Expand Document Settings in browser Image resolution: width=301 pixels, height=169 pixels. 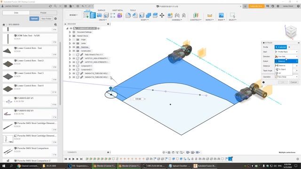tap(70, 32)
